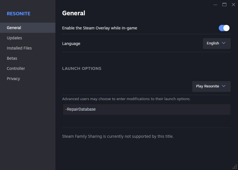Open the Privacy section
The height and width of the screenshot is (170, 238).
point(13,79)
